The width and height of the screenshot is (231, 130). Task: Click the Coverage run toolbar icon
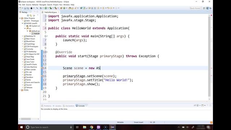[51, 8]
